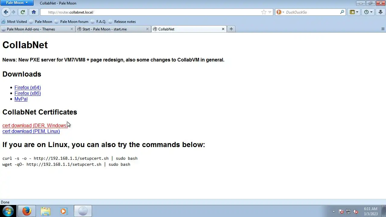The image size is (386, 217).
Task: Click the network tray icon
Action: [x=348, y=211]
